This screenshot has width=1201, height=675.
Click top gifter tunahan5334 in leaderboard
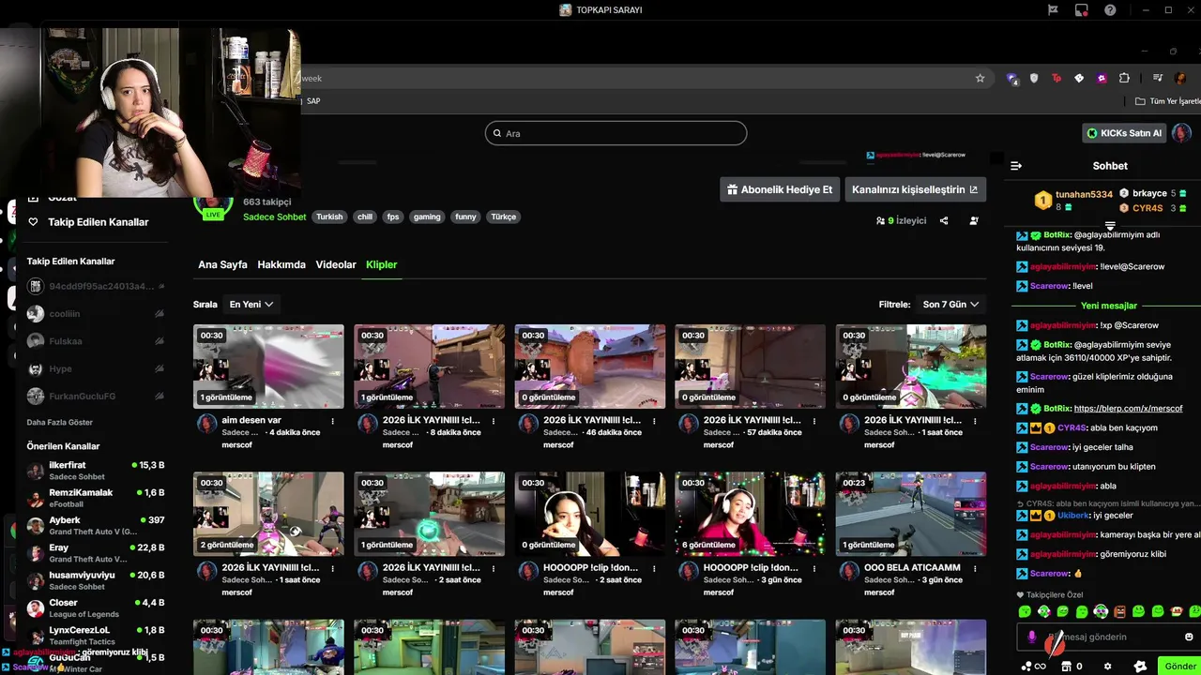click(1084, 194)
